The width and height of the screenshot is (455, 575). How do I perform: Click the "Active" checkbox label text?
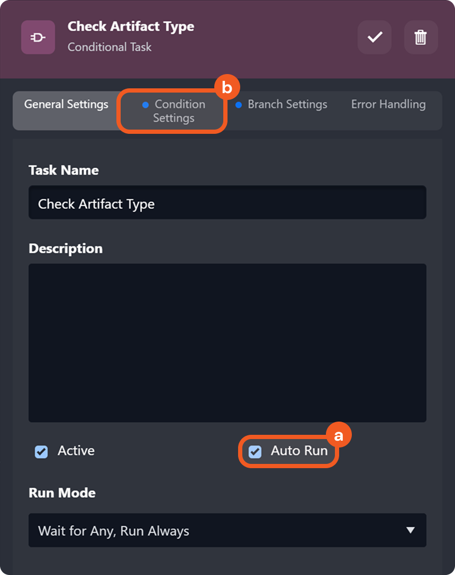pos(76,451)
